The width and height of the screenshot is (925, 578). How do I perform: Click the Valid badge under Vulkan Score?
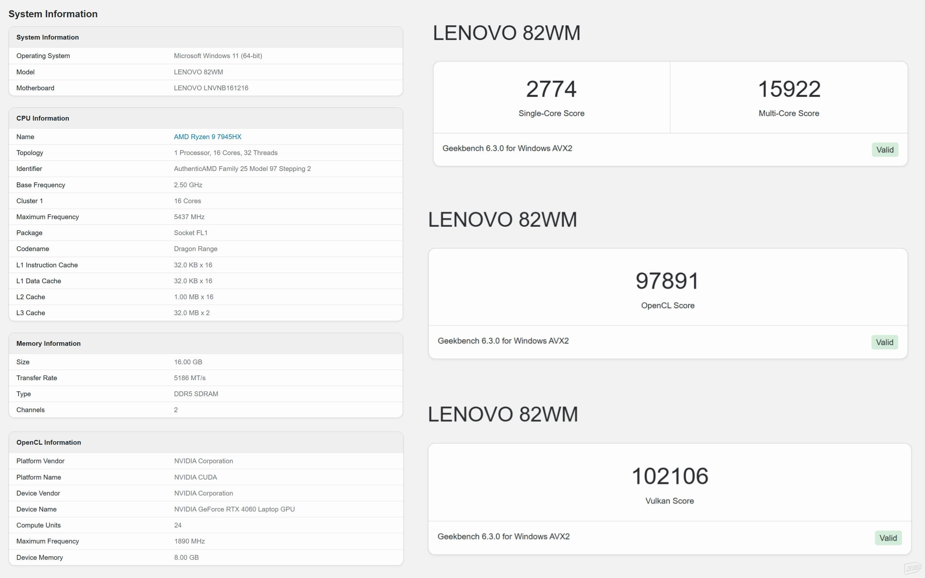pos(888,538)
